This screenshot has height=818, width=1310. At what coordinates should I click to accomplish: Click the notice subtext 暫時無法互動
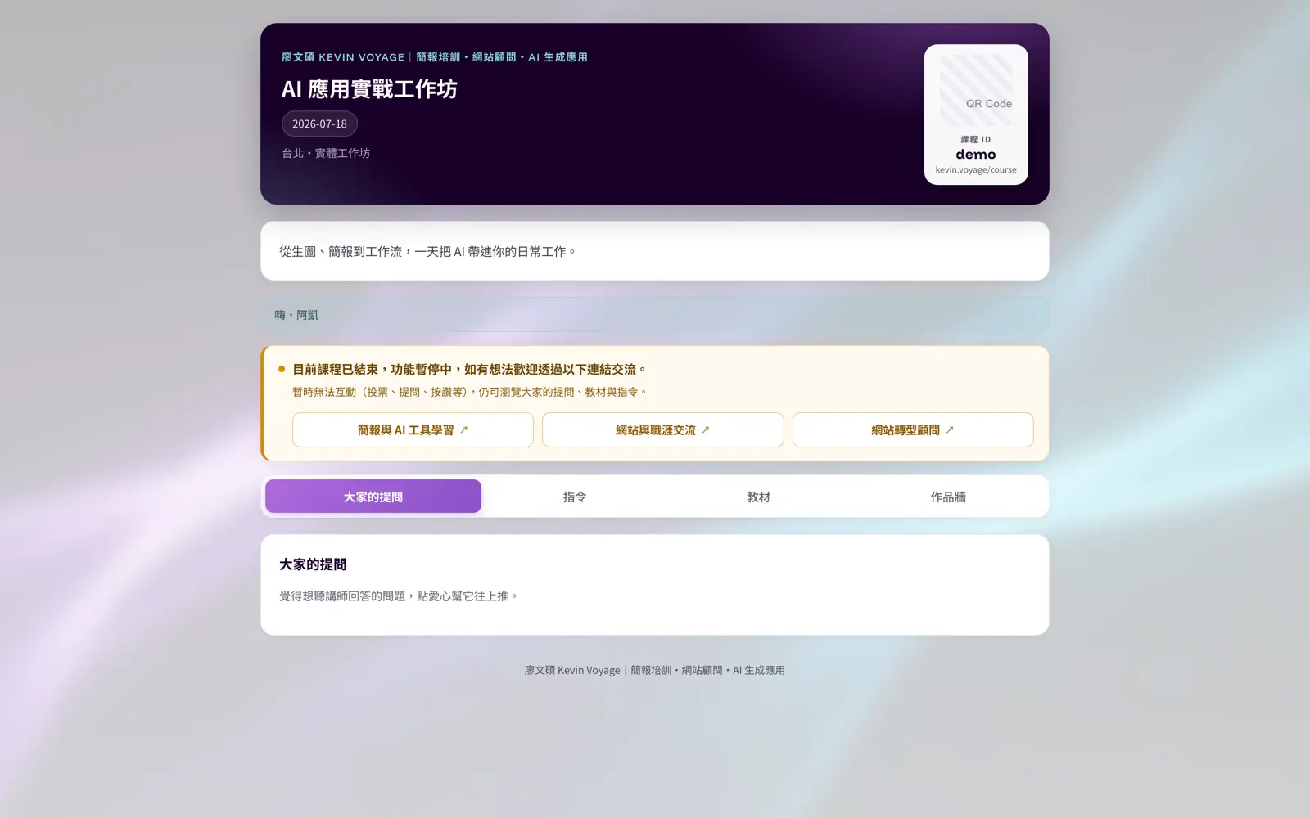324,393
